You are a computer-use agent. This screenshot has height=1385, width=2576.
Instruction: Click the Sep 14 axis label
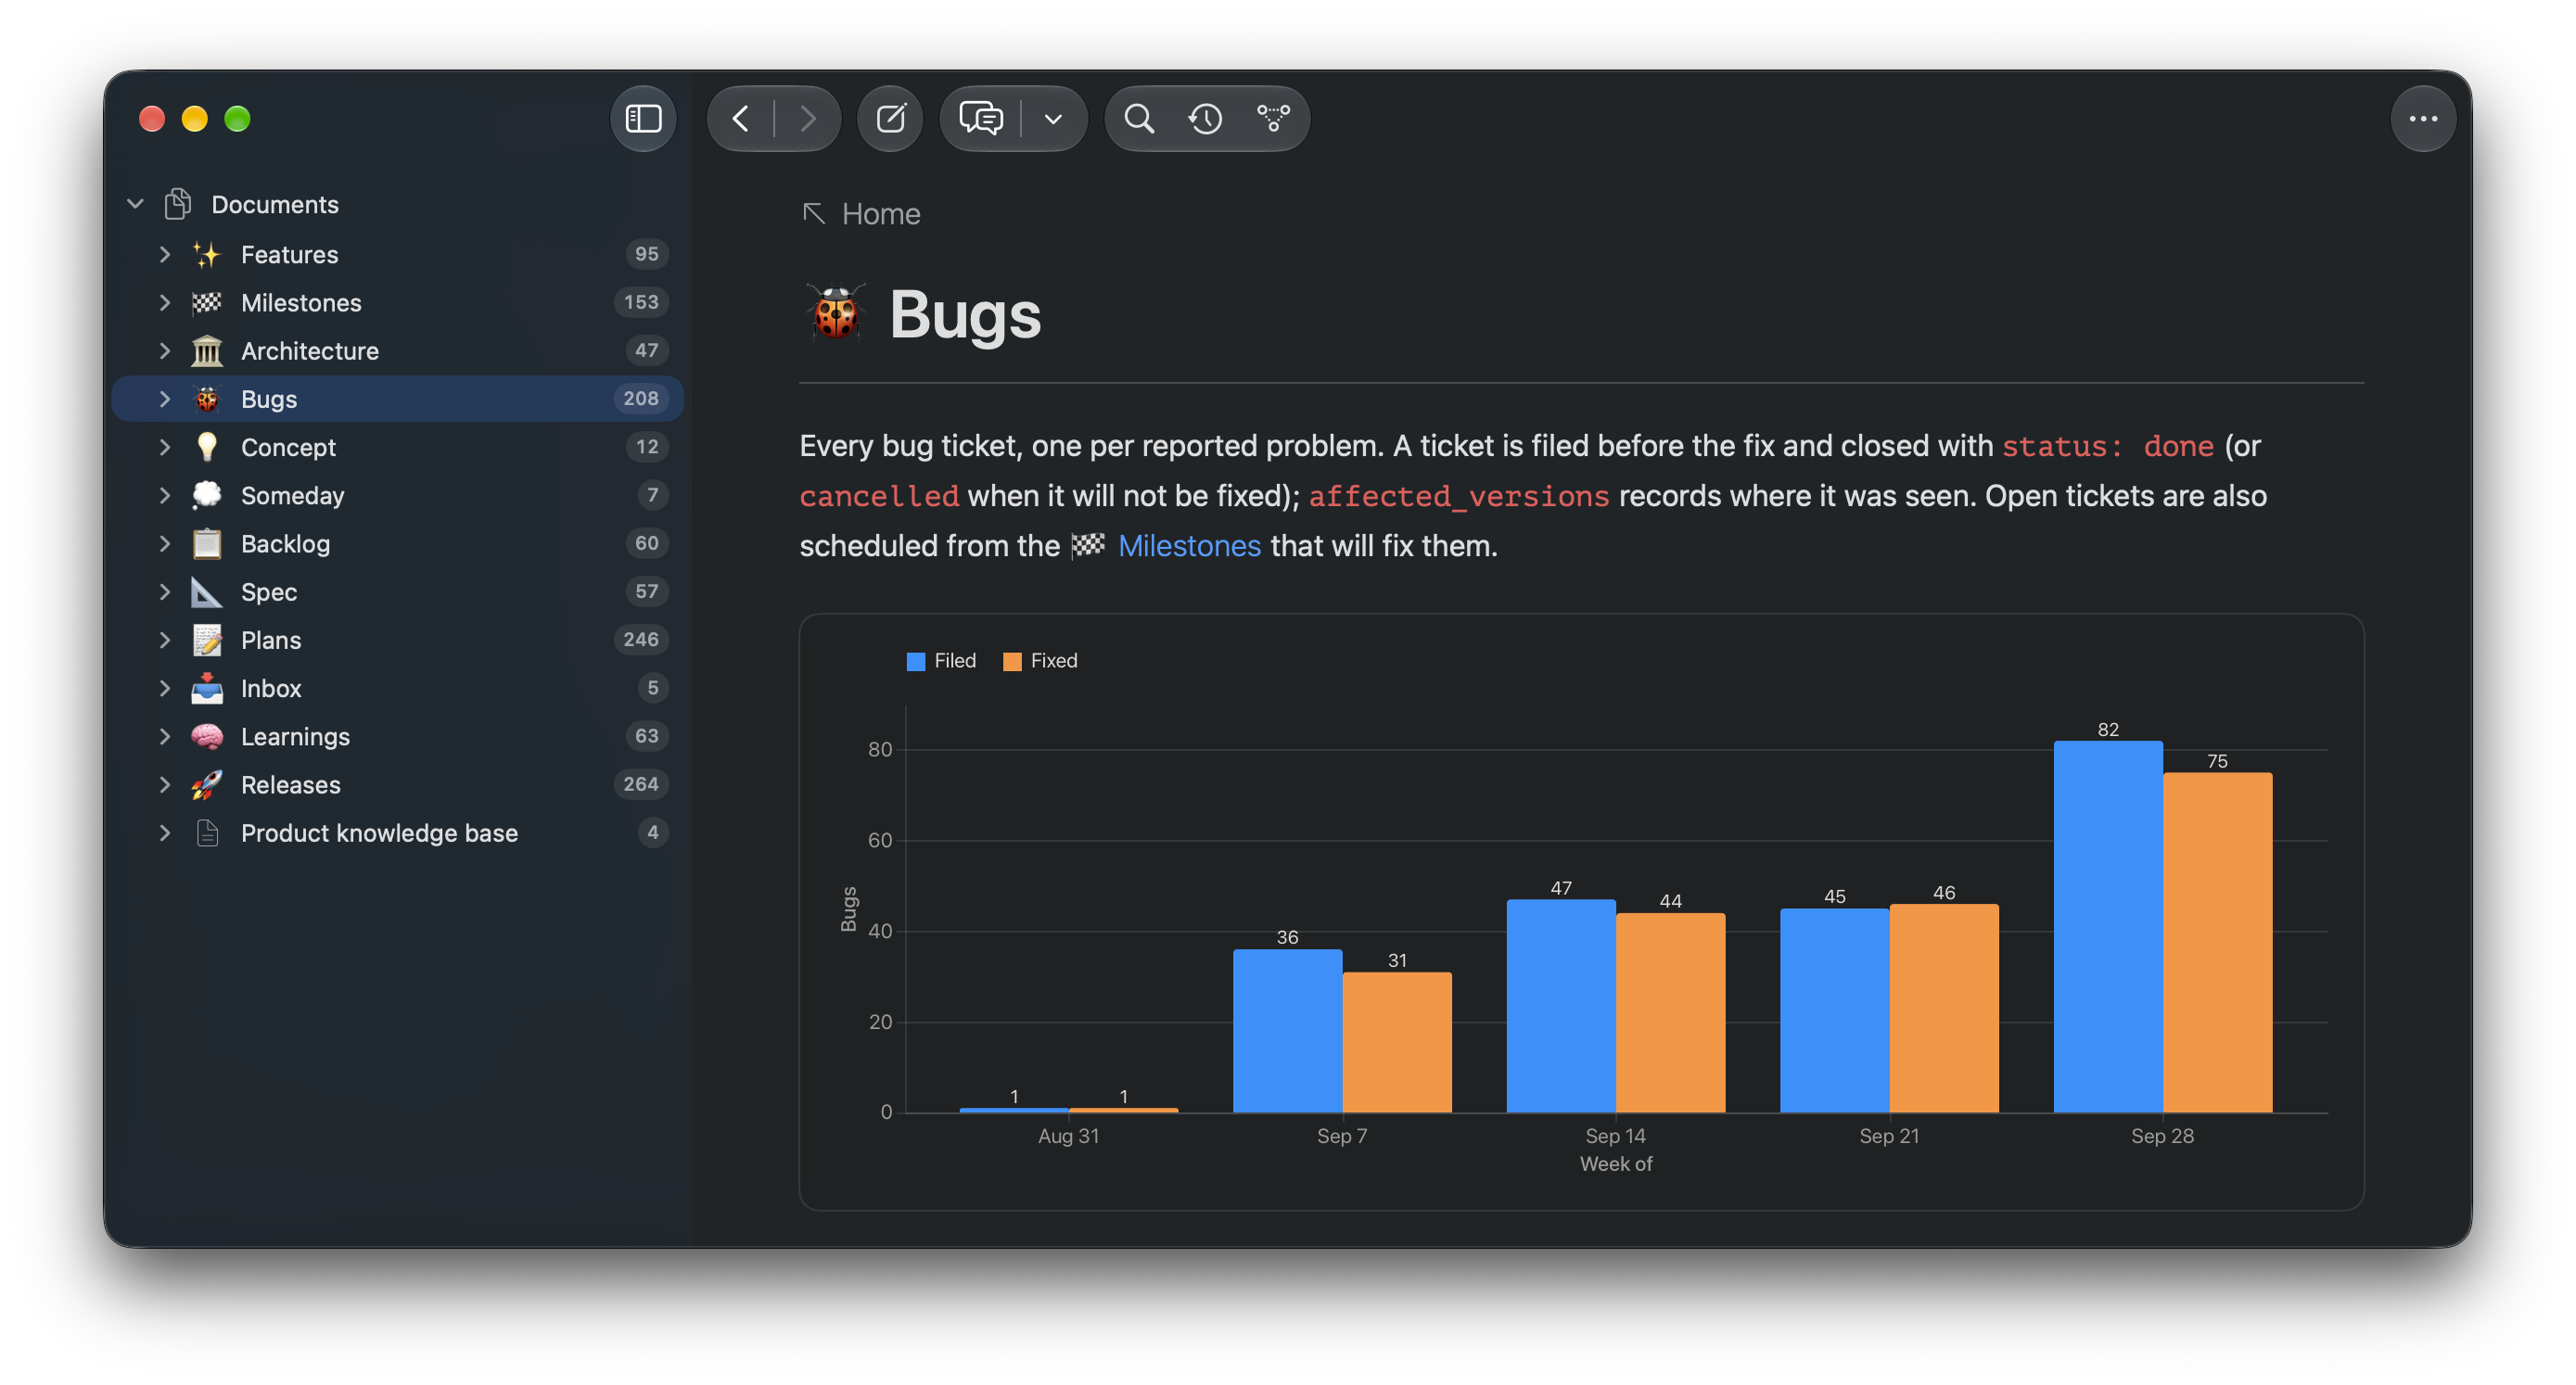pyautogui.click(x=1615, y=1135)
